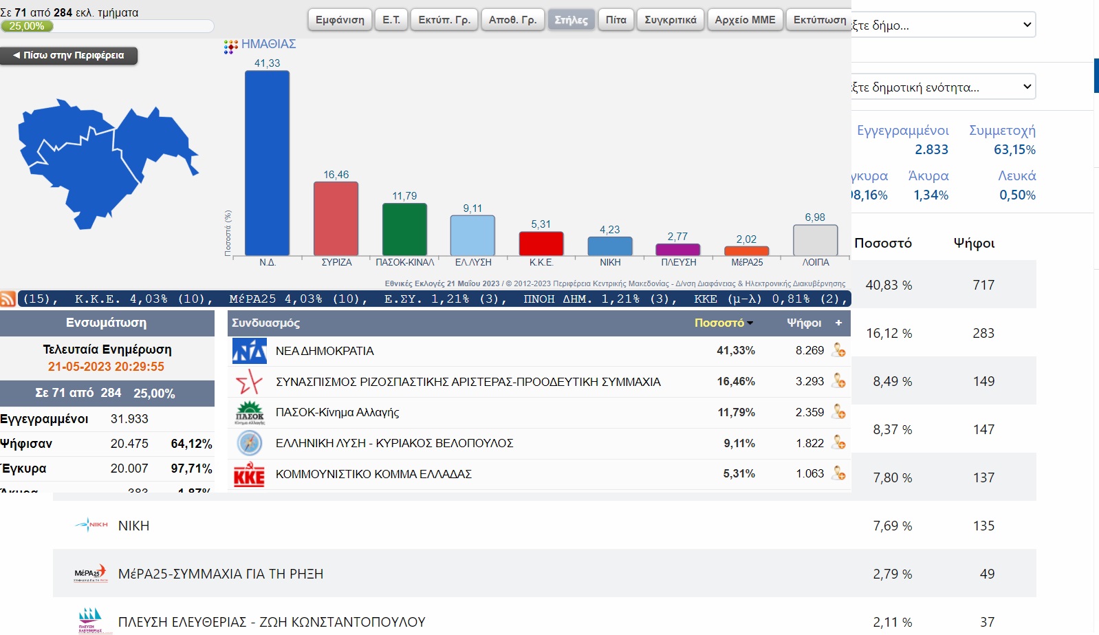Click the ΜέΡΑ25 party logo
Image resolution: width=1099 pixels, height=635 pixels.
coord(90,574)
